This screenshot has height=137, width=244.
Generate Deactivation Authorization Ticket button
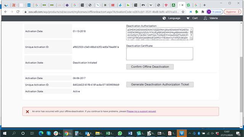(160, 84)
